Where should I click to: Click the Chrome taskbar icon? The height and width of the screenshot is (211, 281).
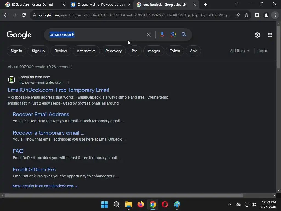coord(153,204)
